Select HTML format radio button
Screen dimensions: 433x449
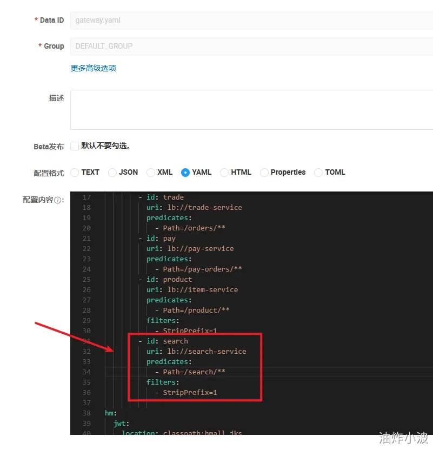pyautogui.click(x=224, y=173)
